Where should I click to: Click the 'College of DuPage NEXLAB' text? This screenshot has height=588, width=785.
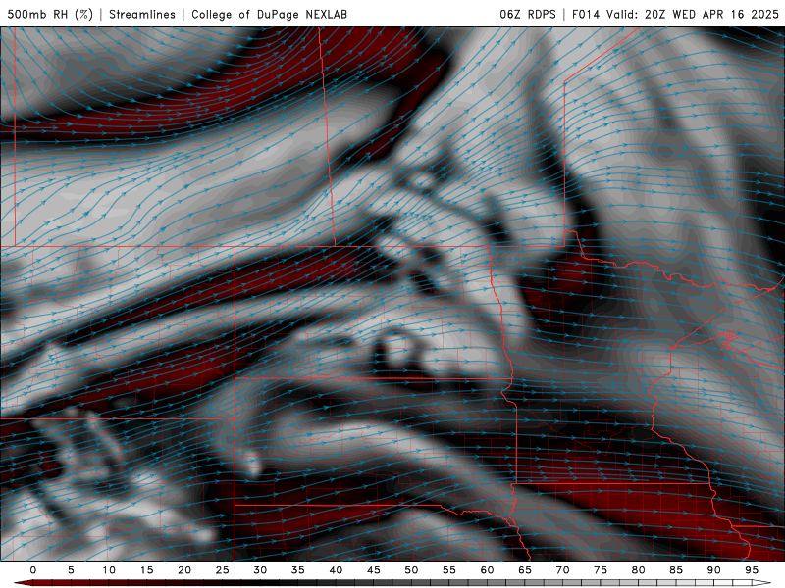pos(269,14)
